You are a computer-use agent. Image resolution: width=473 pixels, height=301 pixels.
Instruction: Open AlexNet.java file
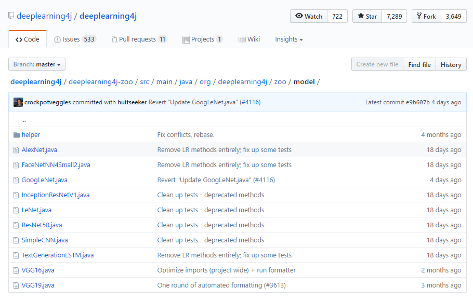point(39,150)
